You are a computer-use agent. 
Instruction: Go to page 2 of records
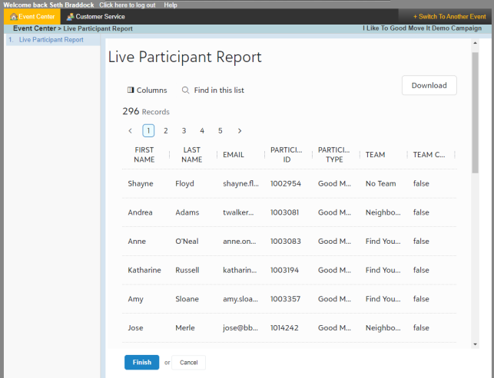(x=166, y=131)
